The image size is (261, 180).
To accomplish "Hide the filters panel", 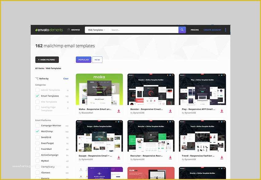I will (47, 60).
